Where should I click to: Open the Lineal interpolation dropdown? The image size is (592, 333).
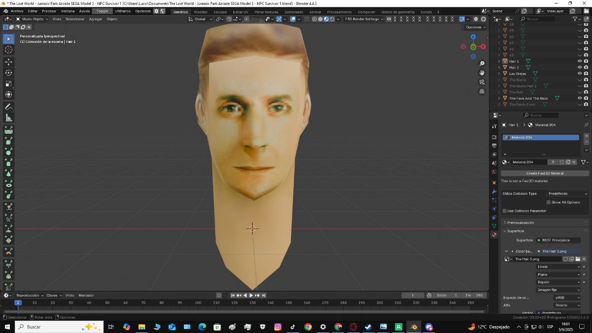tap(558, 267)
